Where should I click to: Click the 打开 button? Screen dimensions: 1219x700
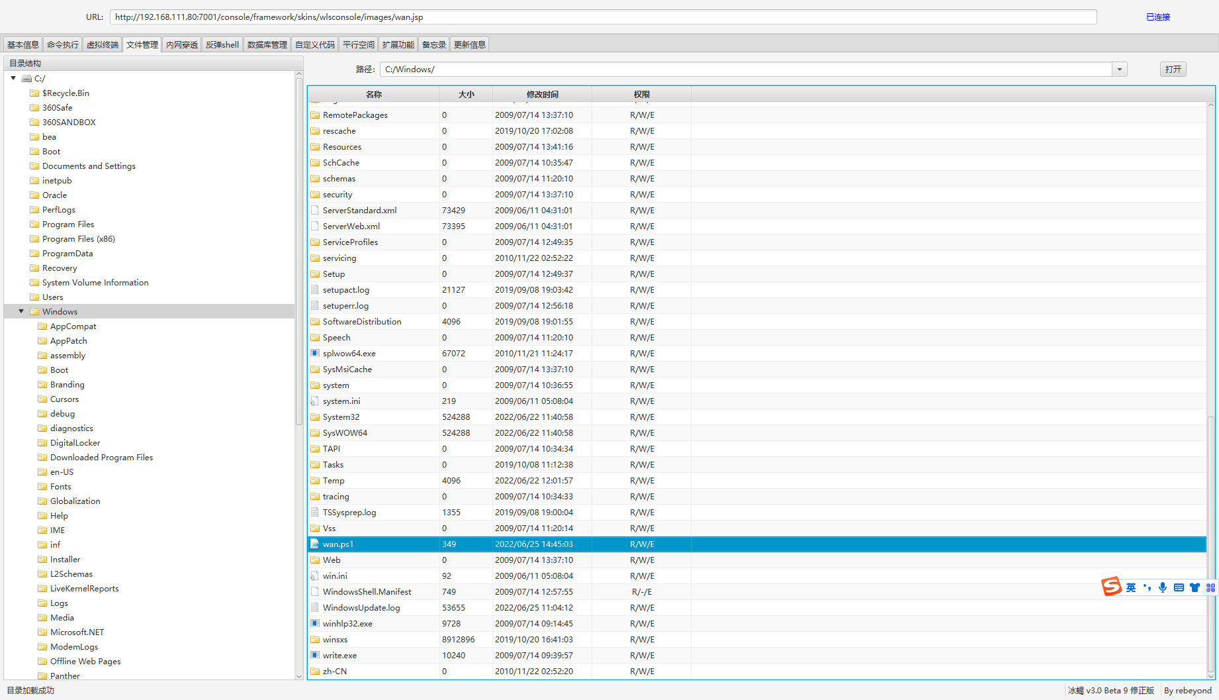point(1173,69)
